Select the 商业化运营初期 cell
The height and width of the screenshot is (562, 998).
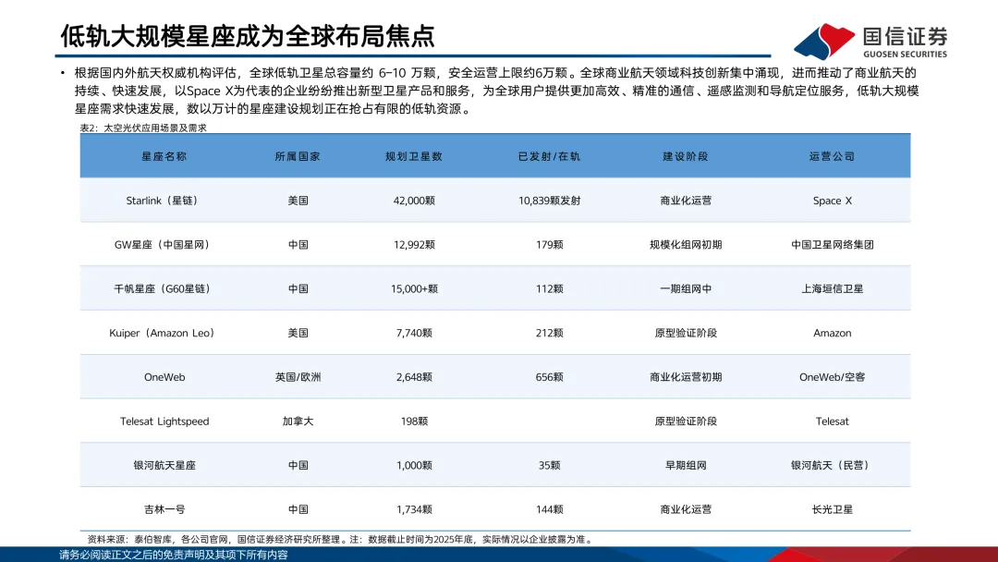pos(686,377)
